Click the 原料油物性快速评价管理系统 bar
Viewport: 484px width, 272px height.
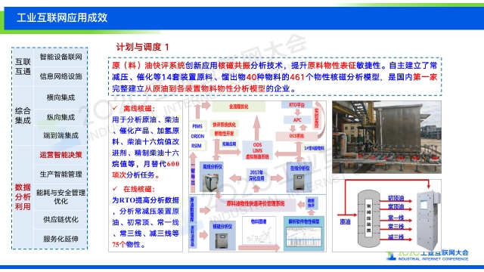(256, 204)
